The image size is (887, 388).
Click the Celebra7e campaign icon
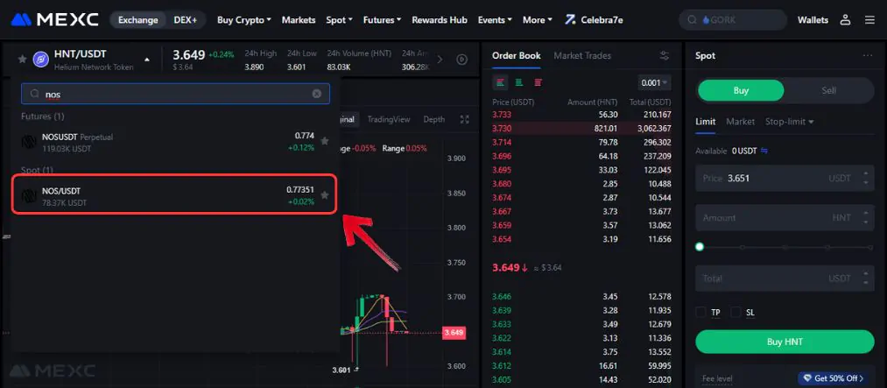point(570,20)
